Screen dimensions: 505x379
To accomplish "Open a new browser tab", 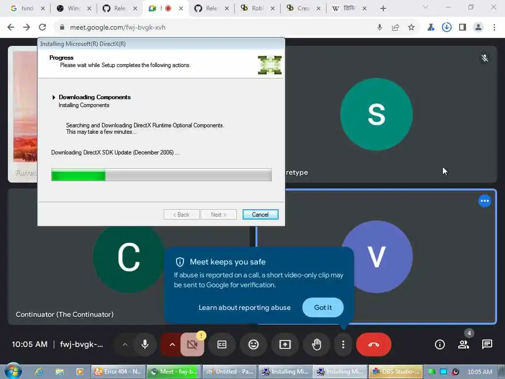I will (383, 8).
